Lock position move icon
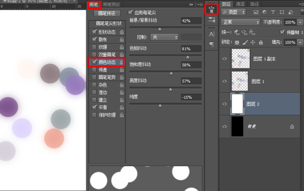Screen dimensions: 304x191 (253, 42)
